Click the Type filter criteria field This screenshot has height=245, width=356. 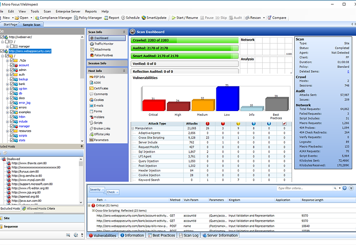[305, 188]
